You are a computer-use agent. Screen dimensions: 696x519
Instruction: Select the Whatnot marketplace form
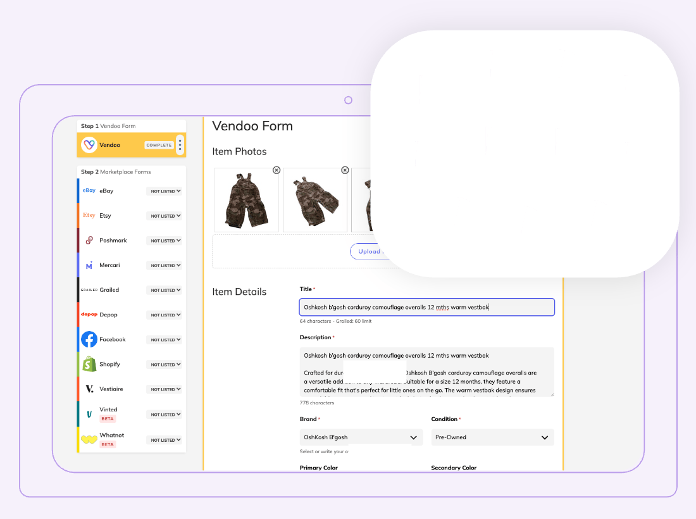tap(132, 439)
